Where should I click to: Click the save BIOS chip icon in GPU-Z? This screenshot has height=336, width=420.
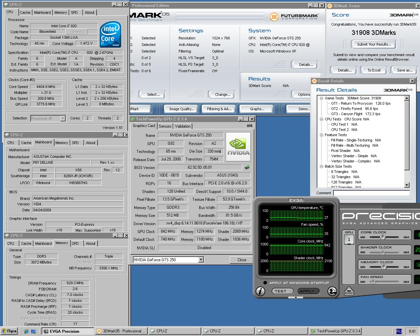tap(247, 167)
